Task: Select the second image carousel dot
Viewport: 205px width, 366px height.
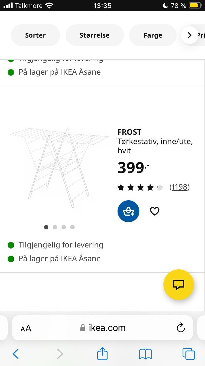Action: [x=55, y=227]
